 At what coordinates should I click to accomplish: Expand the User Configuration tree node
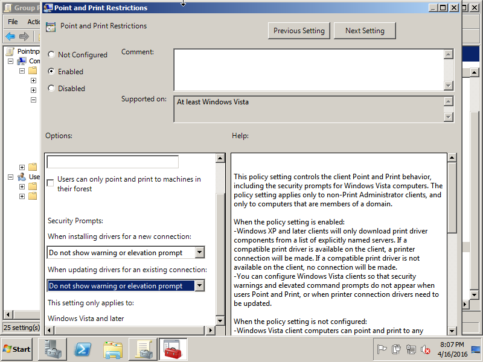11,177
